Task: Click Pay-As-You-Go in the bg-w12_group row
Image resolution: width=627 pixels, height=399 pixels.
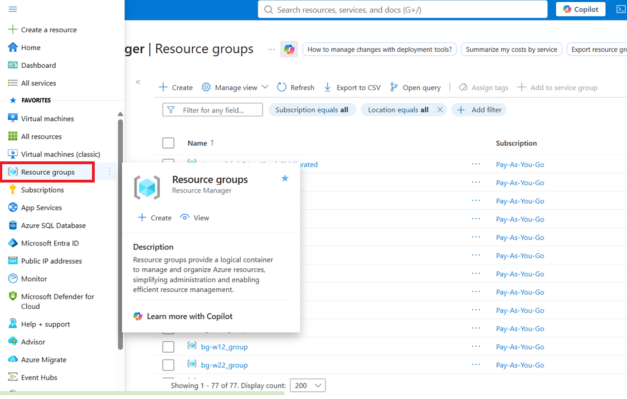Action: 520,347
